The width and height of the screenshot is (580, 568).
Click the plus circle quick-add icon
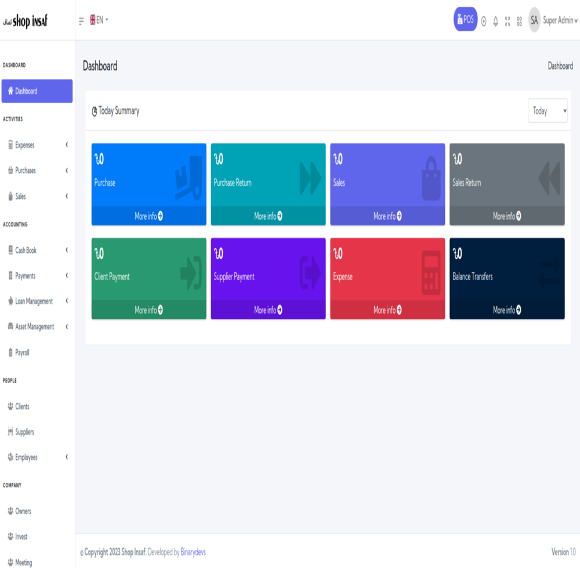click(484, 21)
